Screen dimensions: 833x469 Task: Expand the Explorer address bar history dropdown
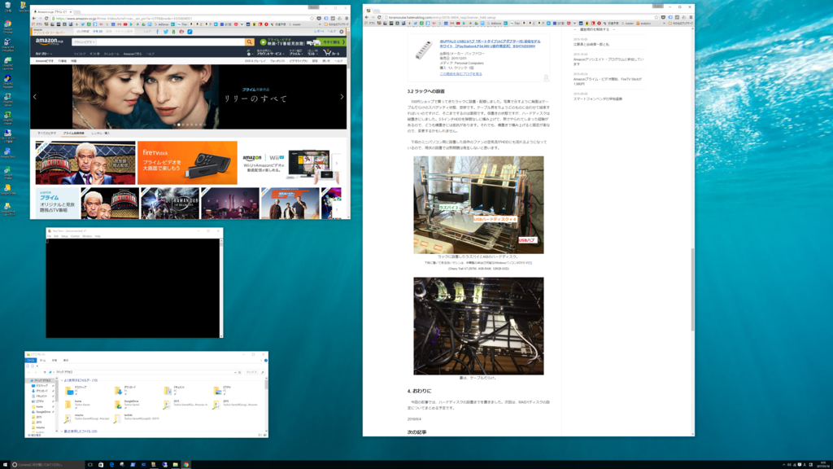point(235,372)
